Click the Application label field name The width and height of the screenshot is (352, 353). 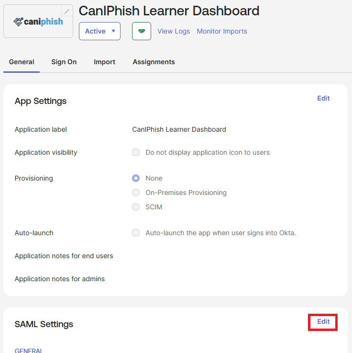click(x=41, y=129)
